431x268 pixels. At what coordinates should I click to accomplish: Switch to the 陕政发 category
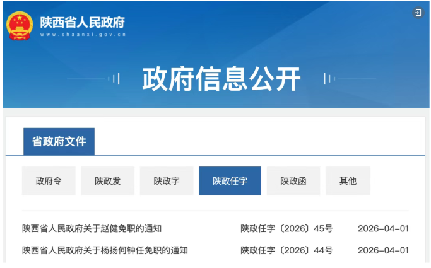pos(107,181)
